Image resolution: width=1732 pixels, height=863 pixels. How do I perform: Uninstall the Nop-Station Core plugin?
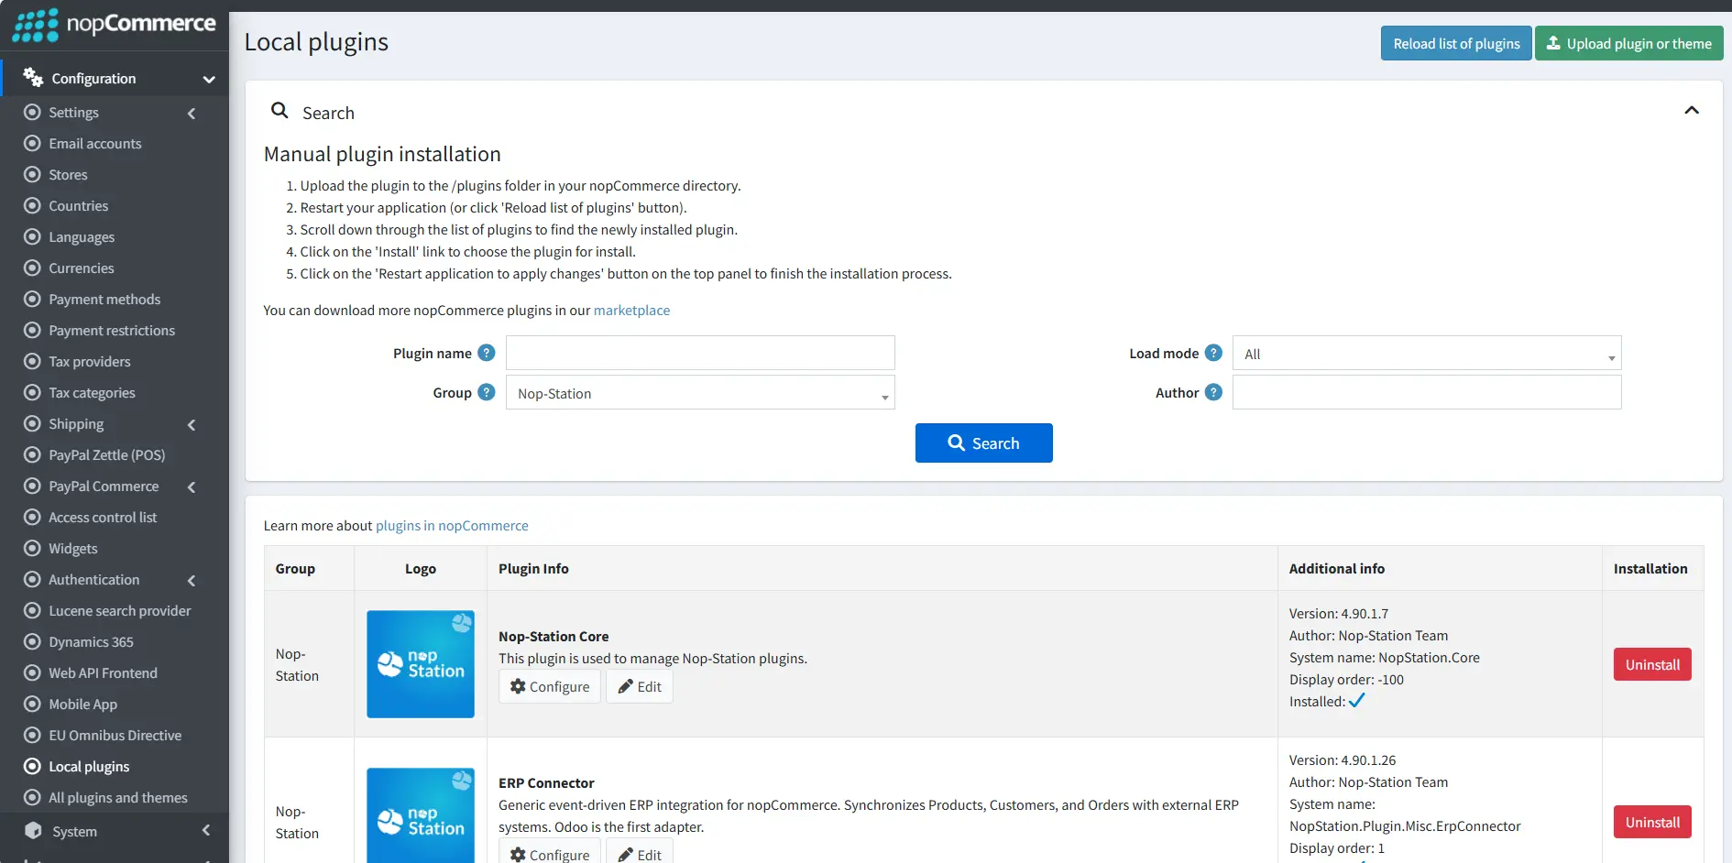(1652, 664)
